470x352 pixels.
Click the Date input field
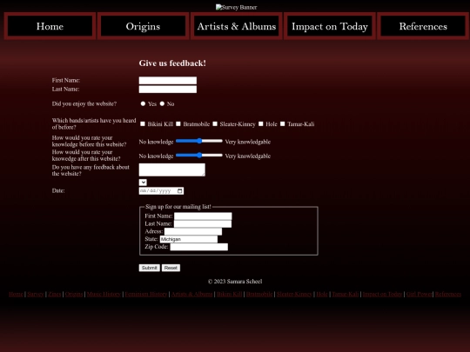coord(161,190)
